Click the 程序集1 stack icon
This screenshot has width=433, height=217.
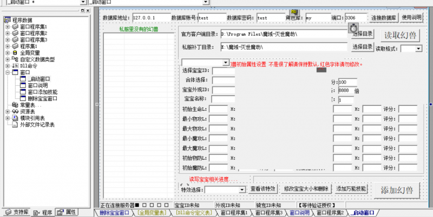pos(16,46)
